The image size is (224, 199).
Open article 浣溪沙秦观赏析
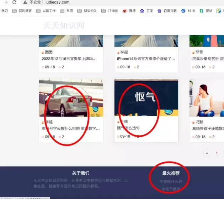point(208,59)
